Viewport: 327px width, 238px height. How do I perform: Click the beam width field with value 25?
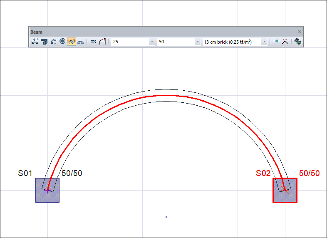coord(129,42)
